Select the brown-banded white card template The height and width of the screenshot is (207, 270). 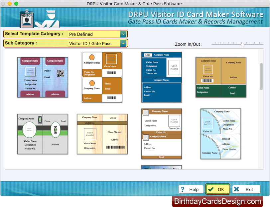coord(162,134)
